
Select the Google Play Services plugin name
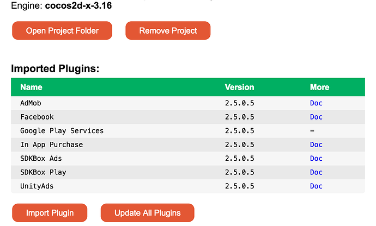pyautogui.click(x=62, y=131)
